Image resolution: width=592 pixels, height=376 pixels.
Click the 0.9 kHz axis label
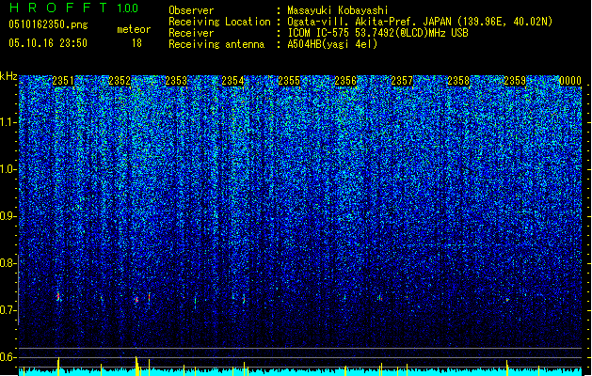[x=8, y=216]
